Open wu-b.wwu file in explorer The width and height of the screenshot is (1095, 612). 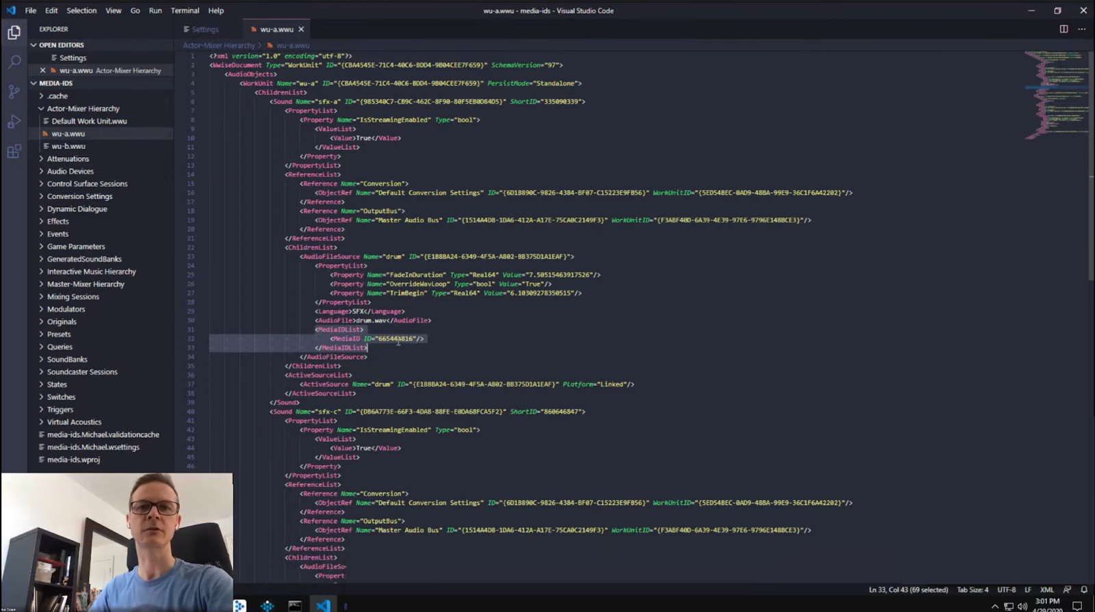68,146
